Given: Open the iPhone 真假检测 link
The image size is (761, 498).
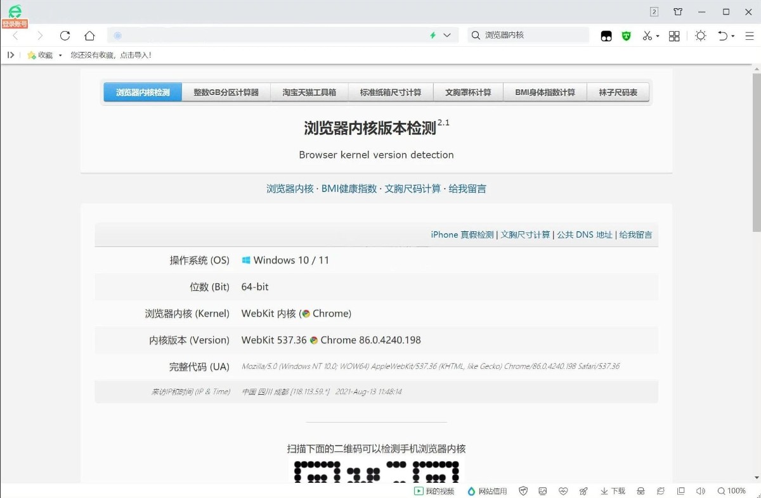Looking at the screenshot, I should [x=462, y=234].
